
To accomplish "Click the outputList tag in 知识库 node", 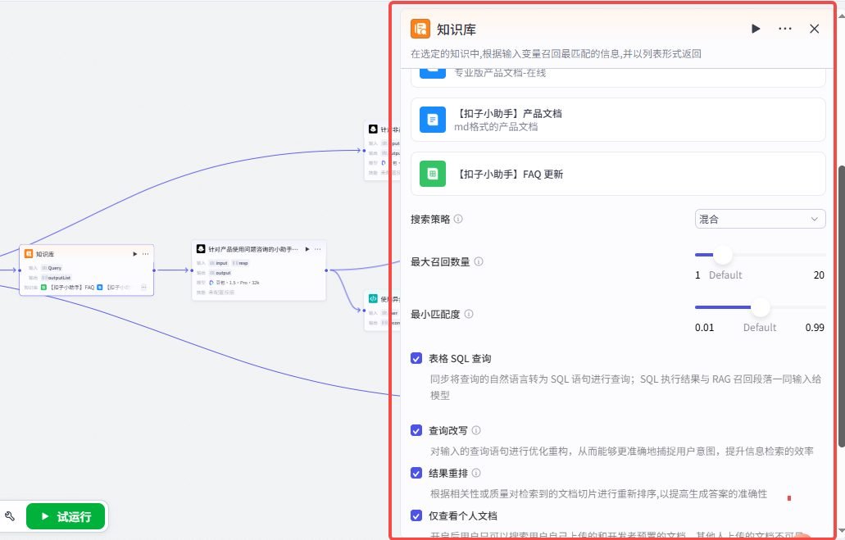I will click(57, 278).
